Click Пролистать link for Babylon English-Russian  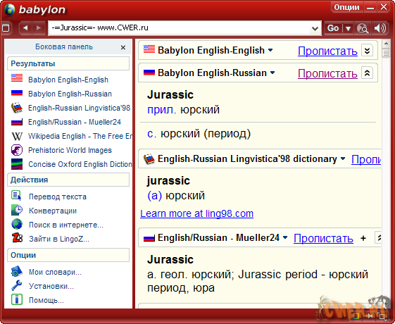327,73
